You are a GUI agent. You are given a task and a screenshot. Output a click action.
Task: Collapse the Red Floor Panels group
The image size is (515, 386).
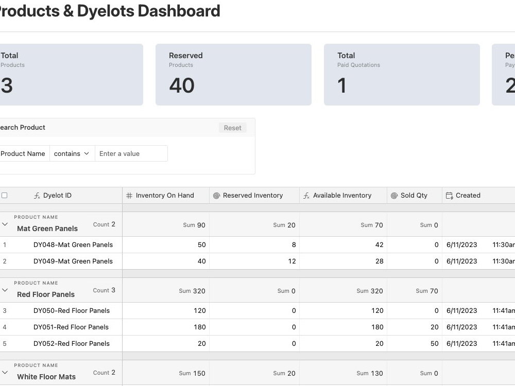tap(5, 290)
